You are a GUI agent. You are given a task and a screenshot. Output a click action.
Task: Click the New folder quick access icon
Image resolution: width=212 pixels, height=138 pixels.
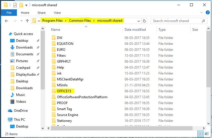click(x=21, y=5)
